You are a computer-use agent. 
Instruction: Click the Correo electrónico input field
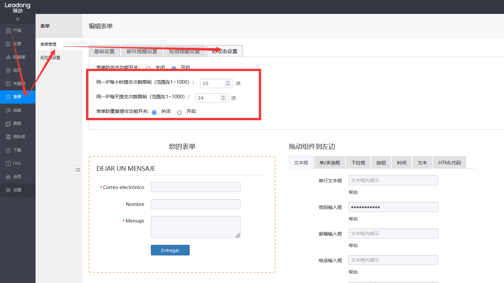(x=195, y=187)
